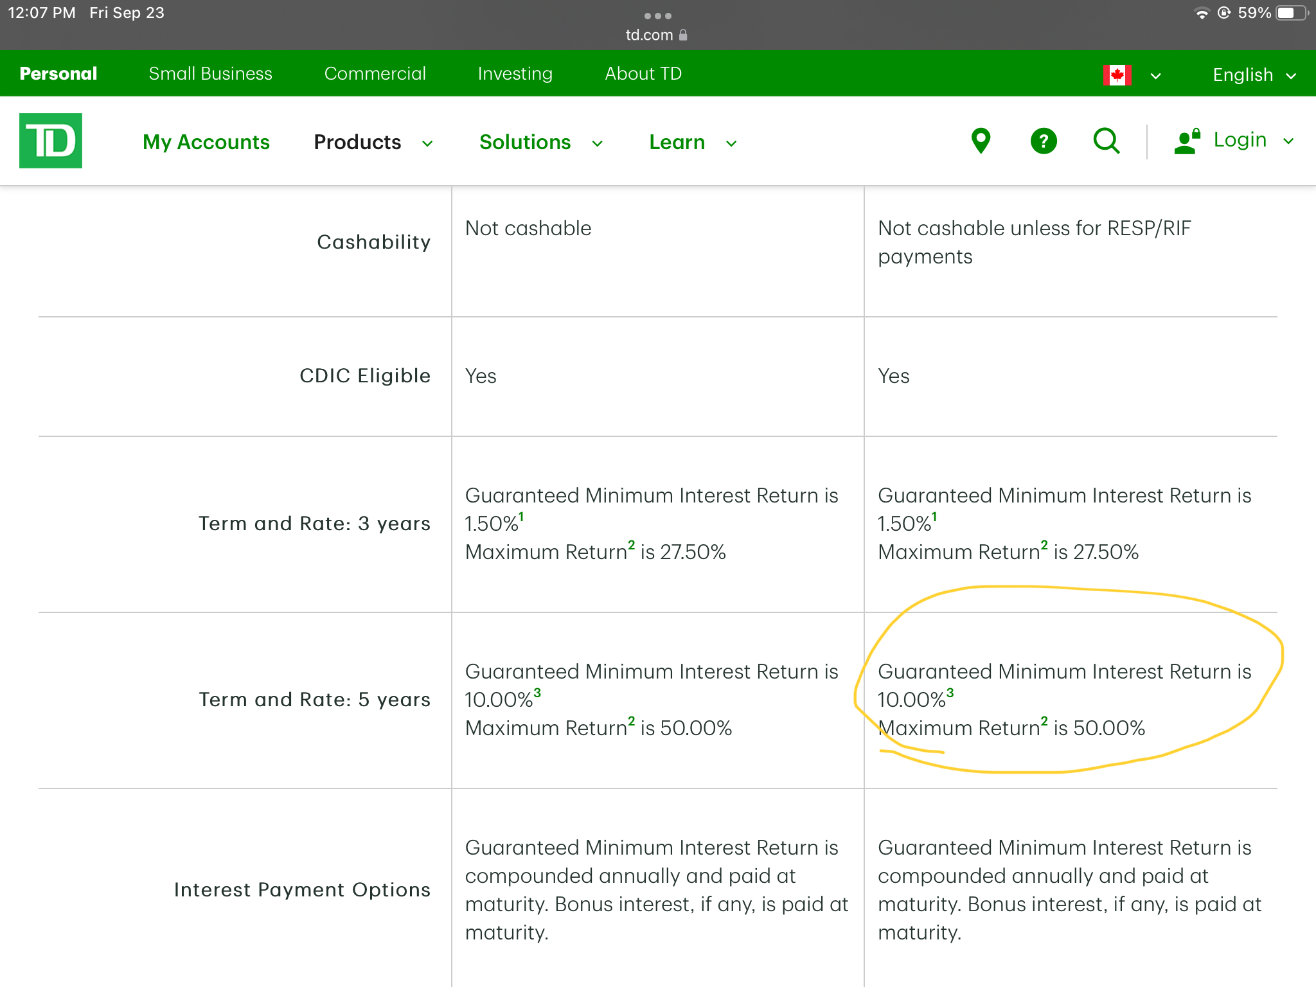Open footnote 1 in middle 3-year cell
This screenshot has width=1316, height=987.
click(x=521, y=516)
